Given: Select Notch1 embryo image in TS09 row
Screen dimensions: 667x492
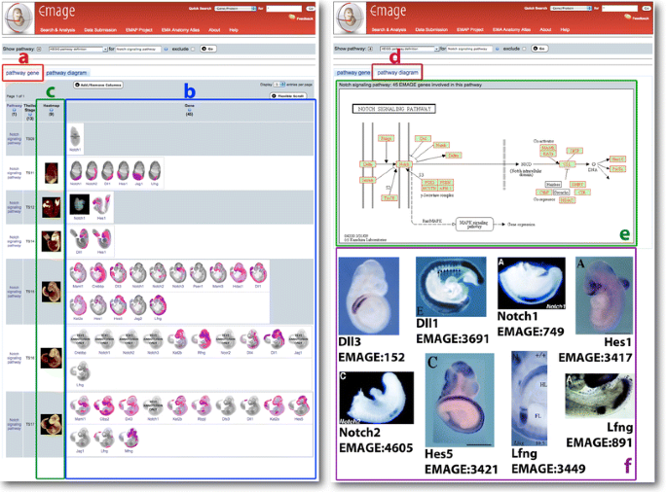Looking at the screenshot, I should [75, 136].
